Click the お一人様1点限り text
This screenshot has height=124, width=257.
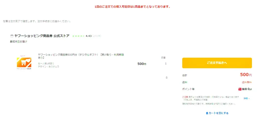[46, 63]
